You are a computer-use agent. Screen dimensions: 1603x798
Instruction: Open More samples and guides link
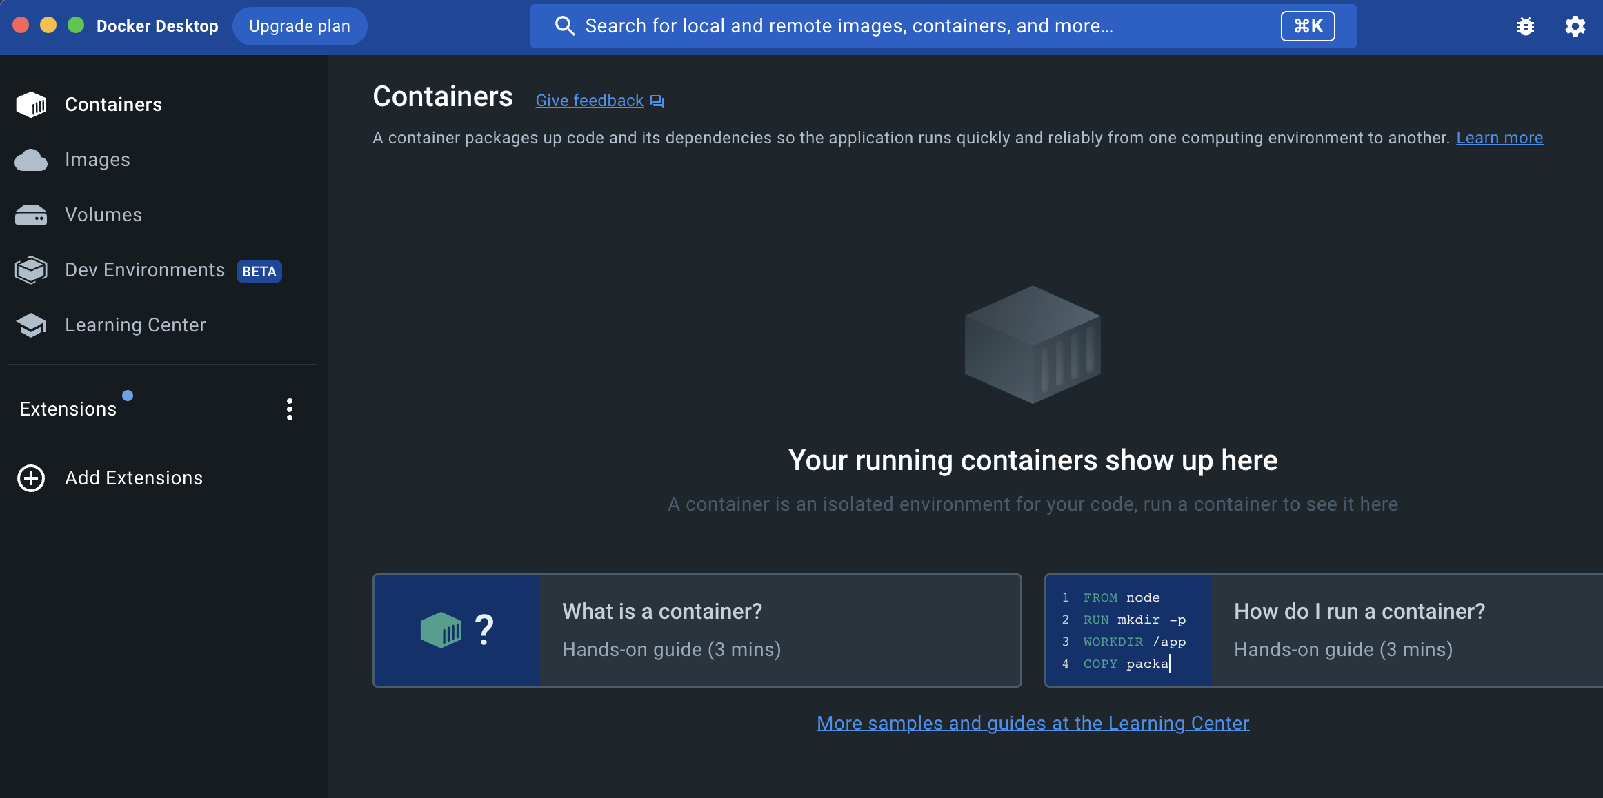click(x=1033, y=723)
